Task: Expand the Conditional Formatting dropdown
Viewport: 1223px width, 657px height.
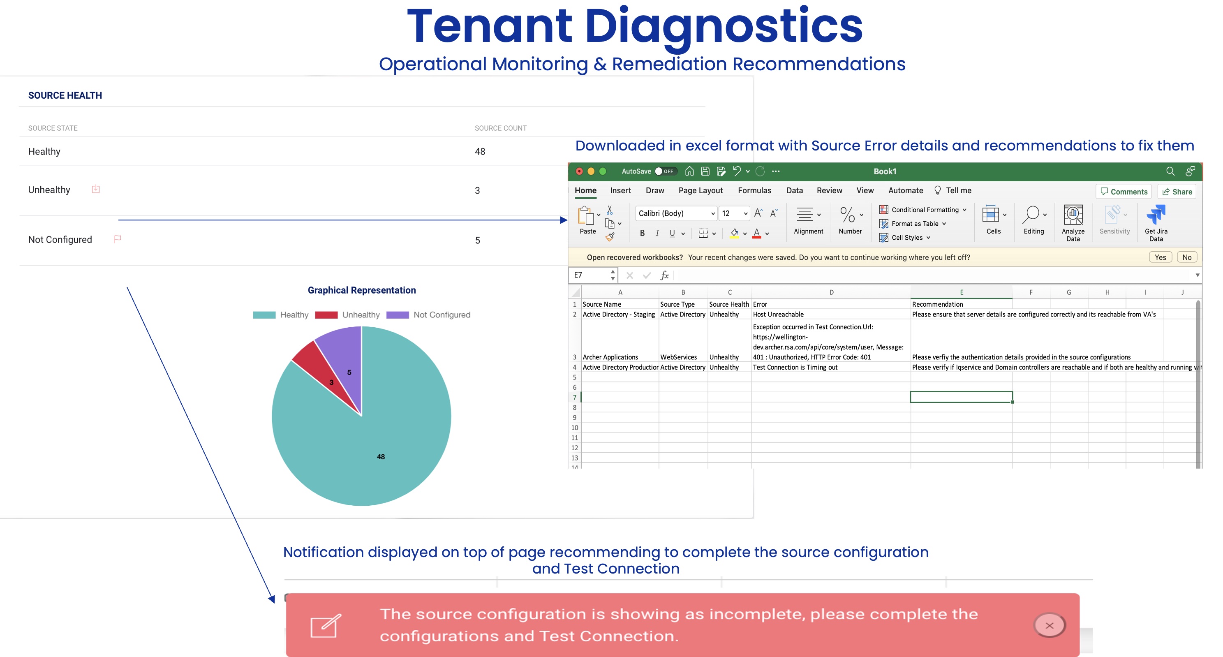Action: pyautogui.click(x=964, y=210)
